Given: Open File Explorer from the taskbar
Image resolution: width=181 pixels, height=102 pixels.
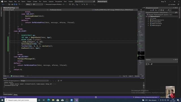Looking at the screenshot, I should coord(53,100).
